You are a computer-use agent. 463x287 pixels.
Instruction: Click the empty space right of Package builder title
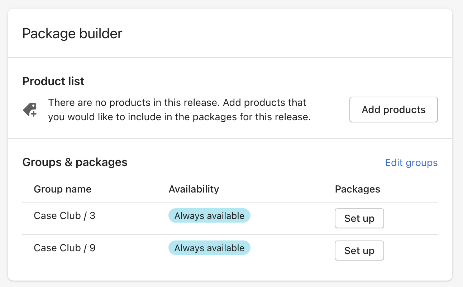point(287,34)
